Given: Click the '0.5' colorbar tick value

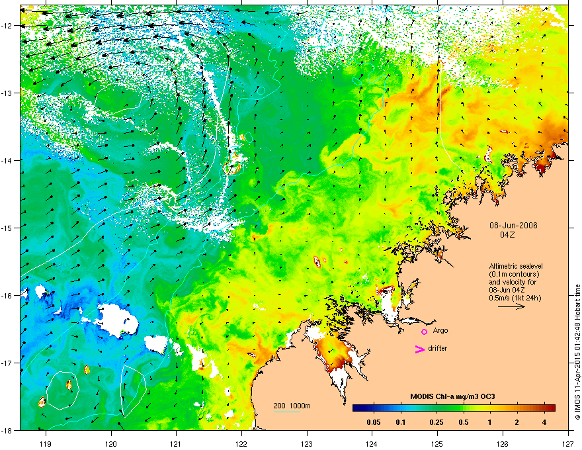Looking at the screenshot, I should [x=464, y=422].
